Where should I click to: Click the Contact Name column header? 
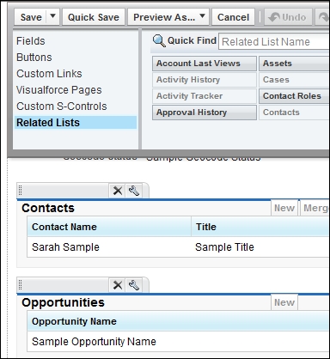pyautogui.click(x=109, y=227)
